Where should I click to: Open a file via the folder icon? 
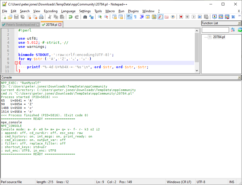click(10, 17)
